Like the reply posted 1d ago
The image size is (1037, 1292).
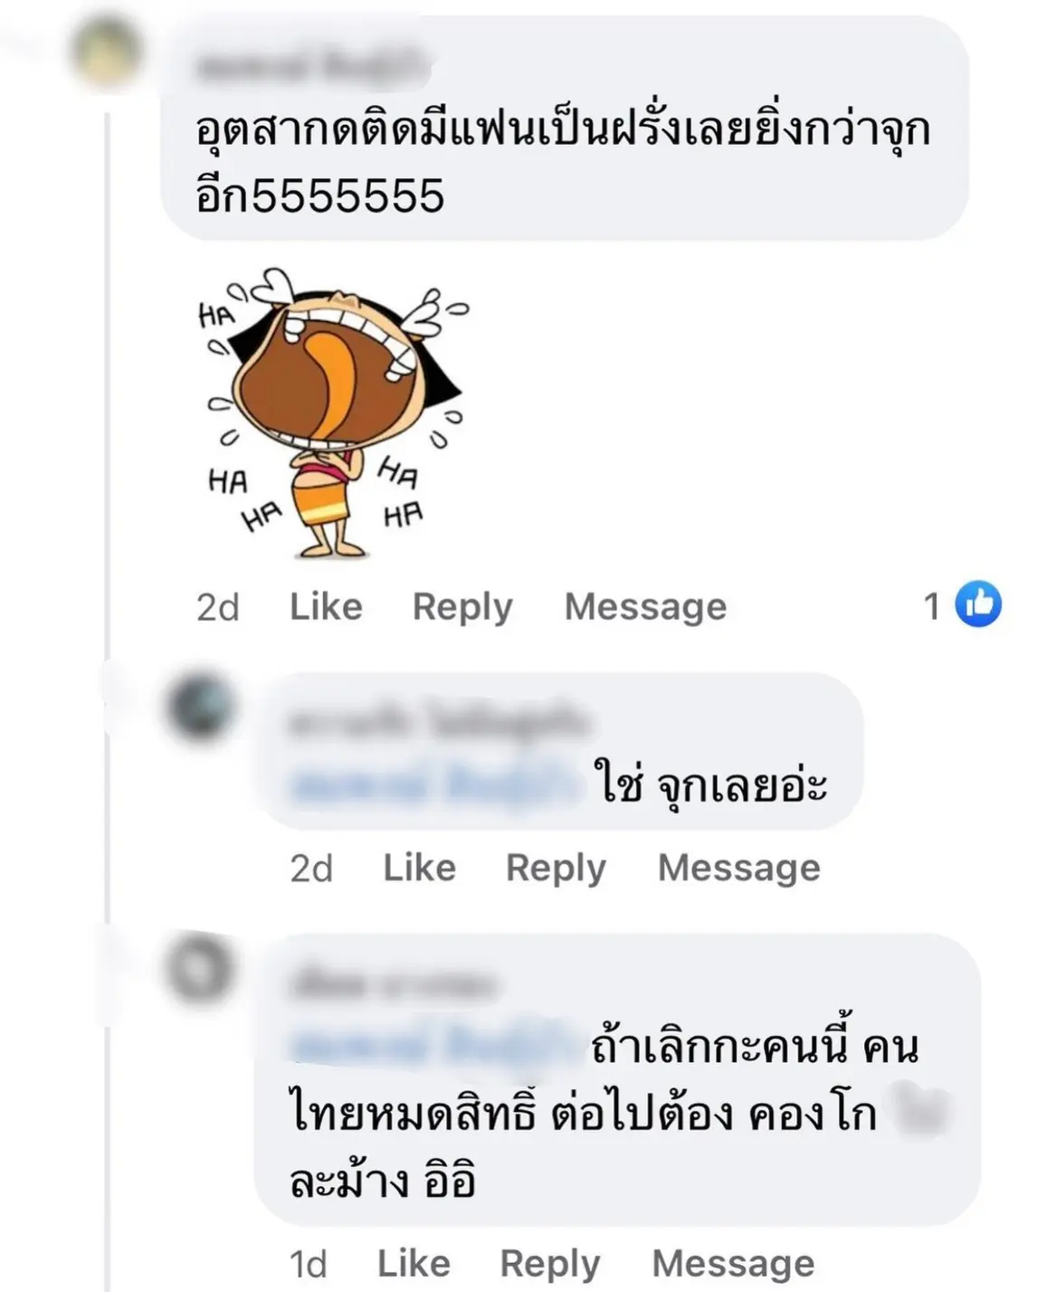[x=414, y=1263]
